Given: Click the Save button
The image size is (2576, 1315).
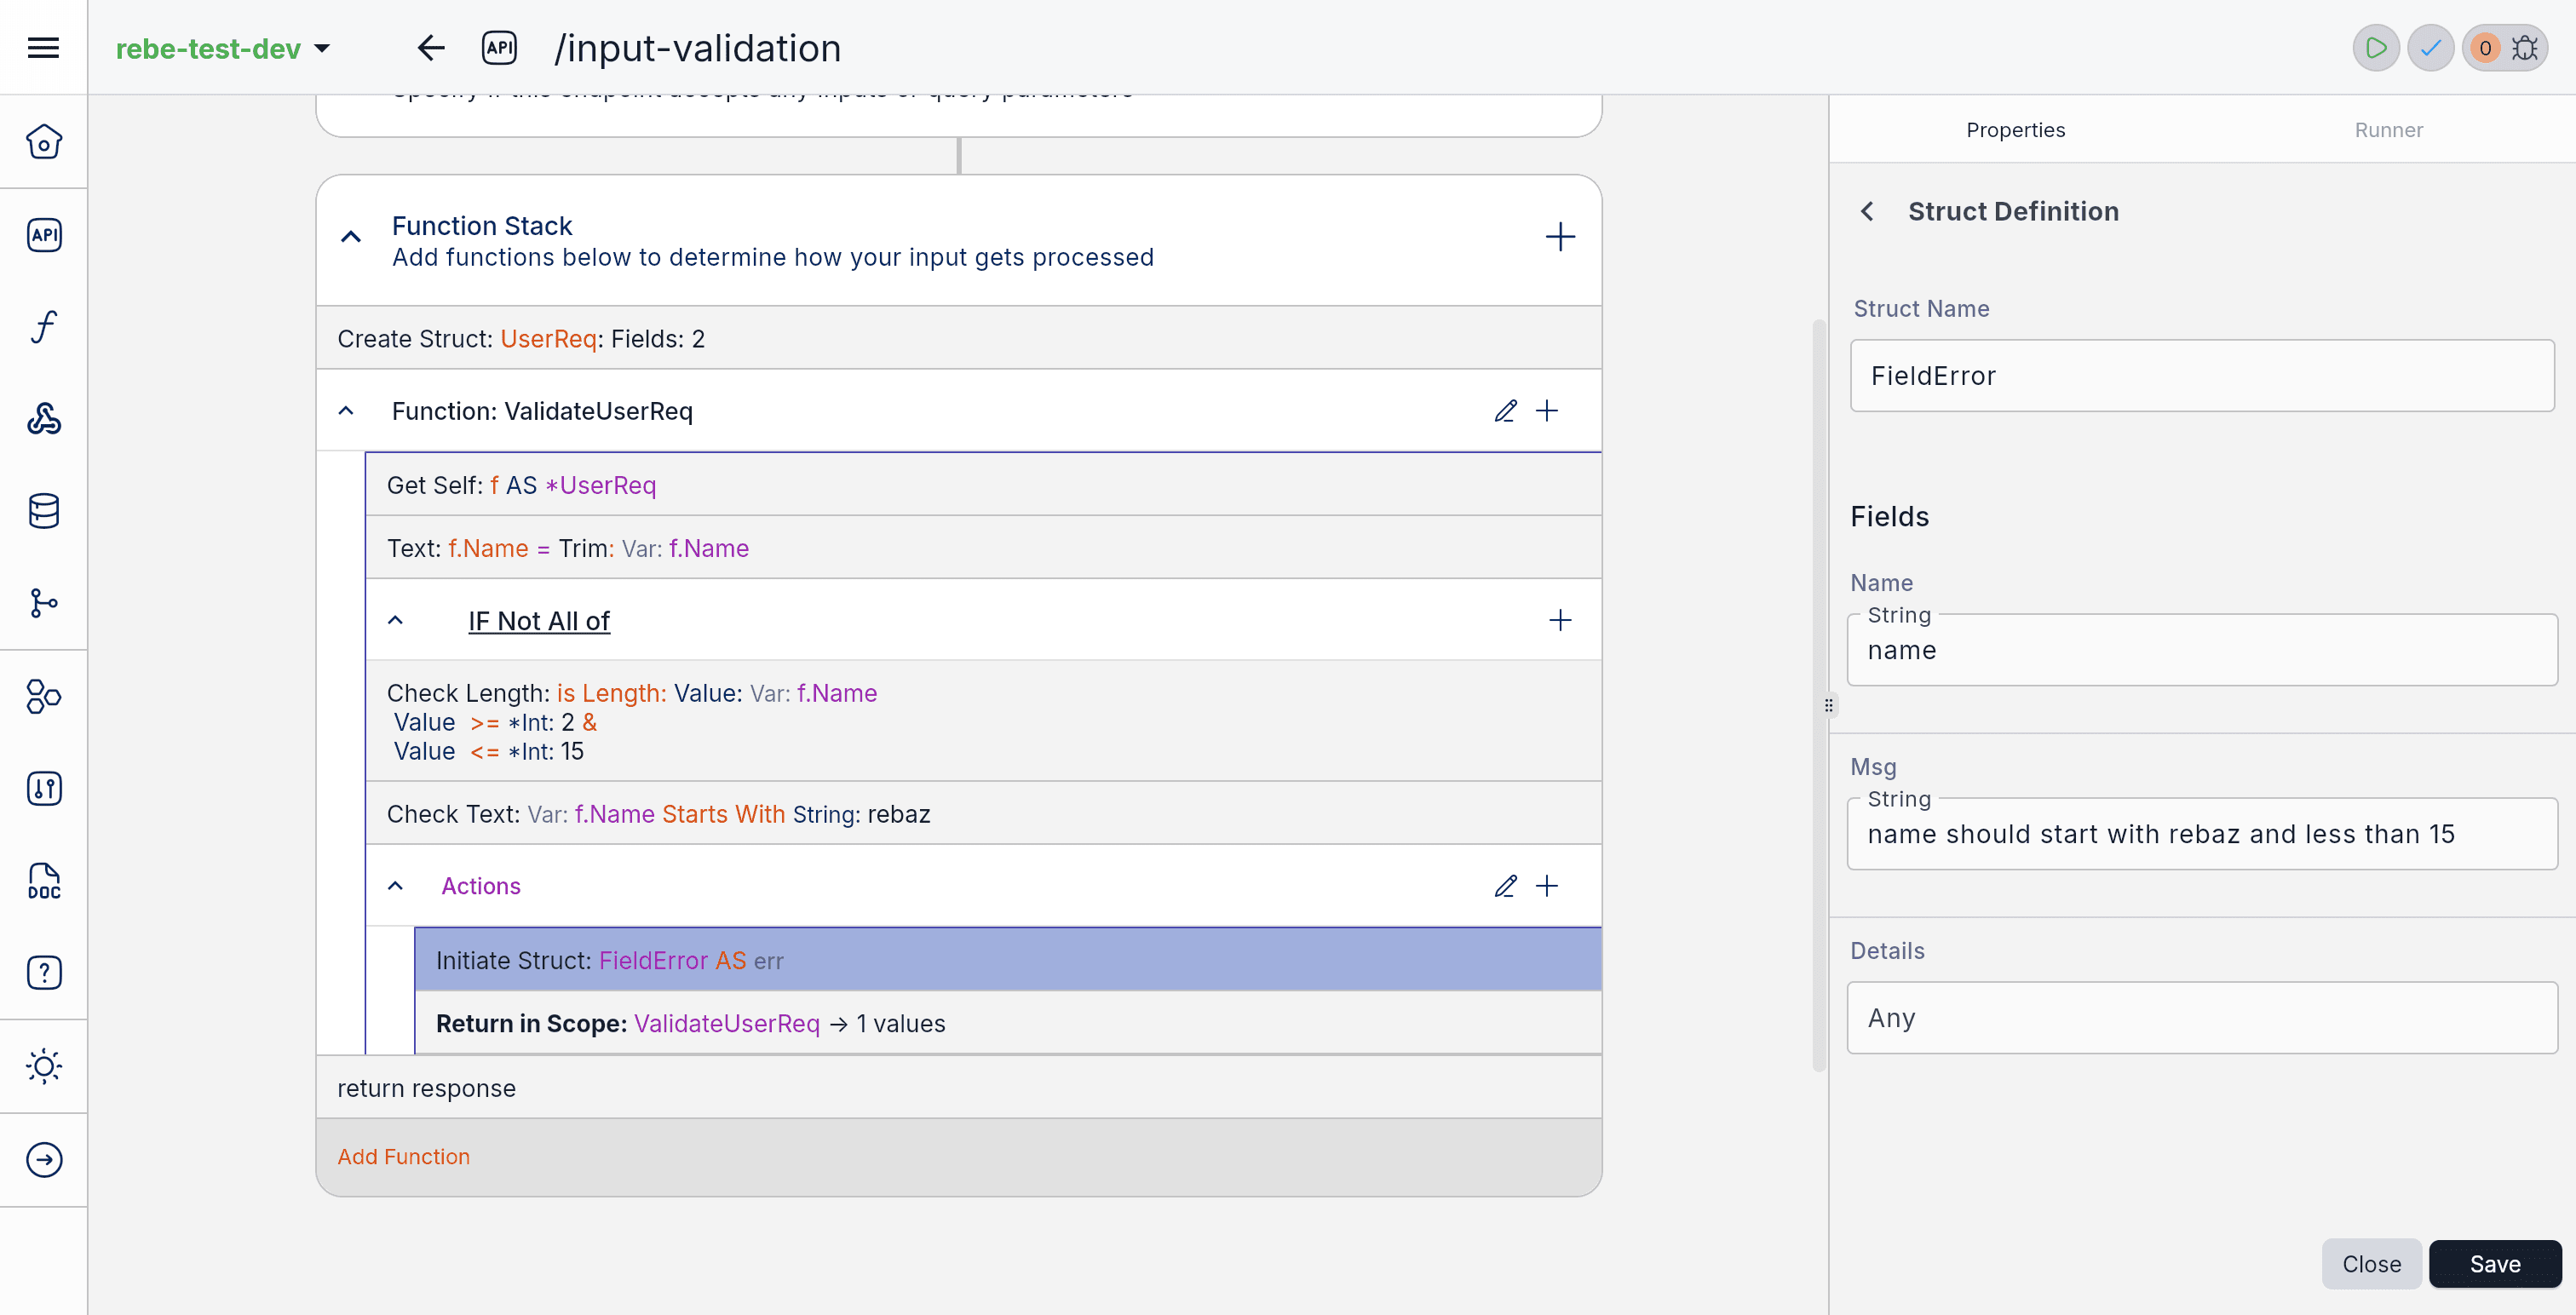Looking at the screenshot, I should 2494,1263.
